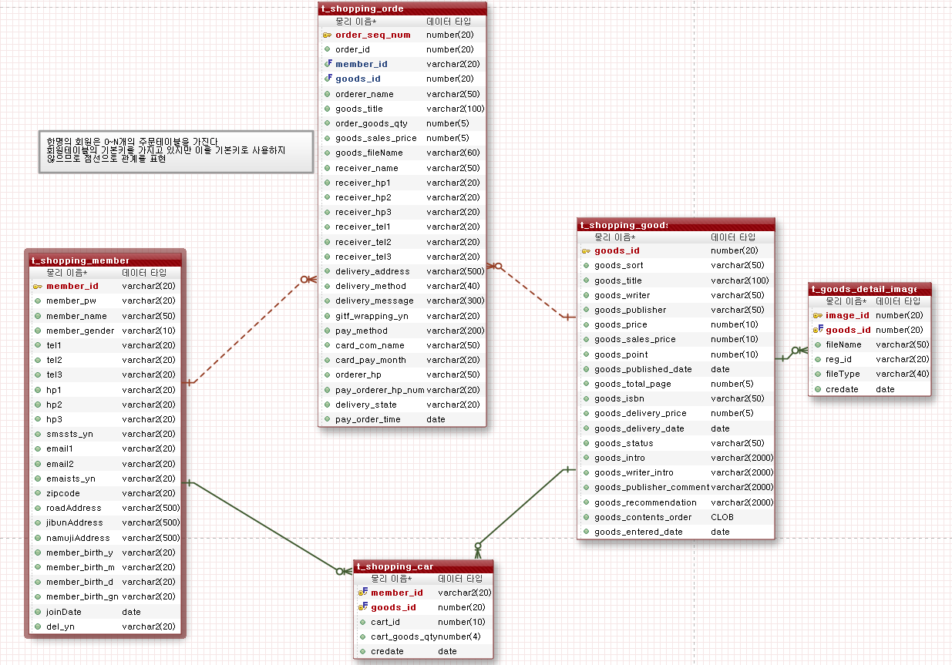Click the nullable diamond icon beside member_pw
Viewport: 952px width, 665px height.
coord(39,301)
